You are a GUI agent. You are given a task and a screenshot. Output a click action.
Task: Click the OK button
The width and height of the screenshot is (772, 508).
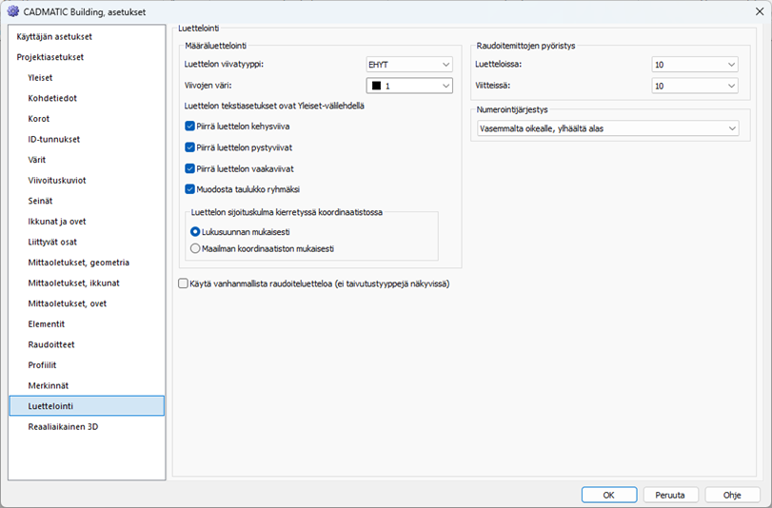click(x=607, y=495)
